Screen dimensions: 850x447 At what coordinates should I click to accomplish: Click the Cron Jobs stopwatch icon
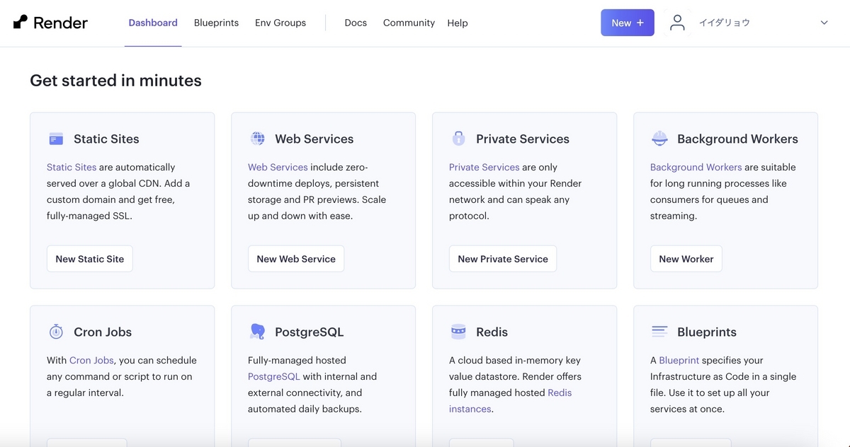click(x=56, y=331)
